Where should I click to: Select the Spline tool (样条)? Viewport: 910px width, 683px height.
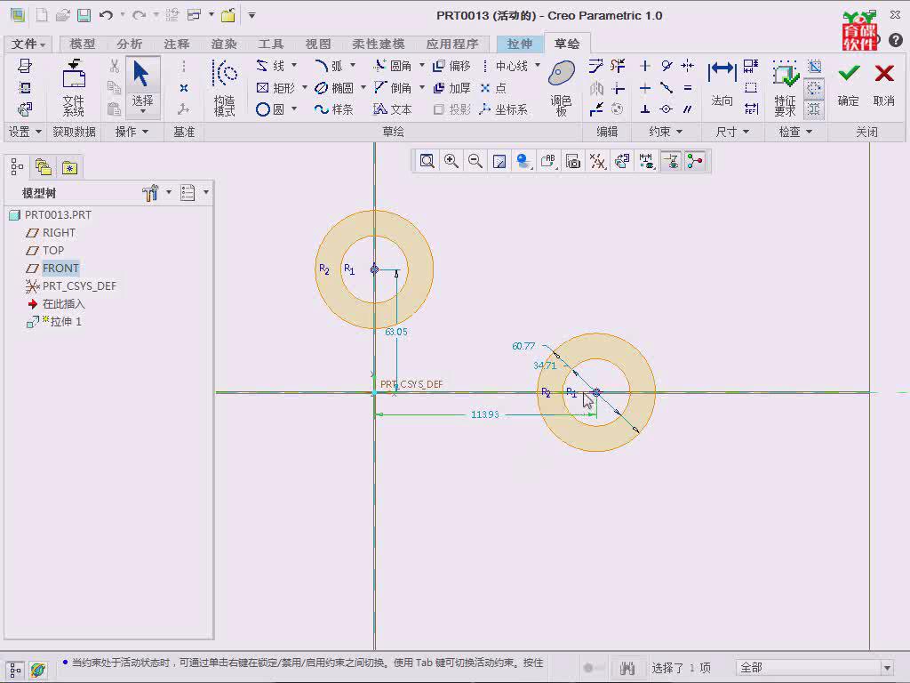(x=334, y=109)
